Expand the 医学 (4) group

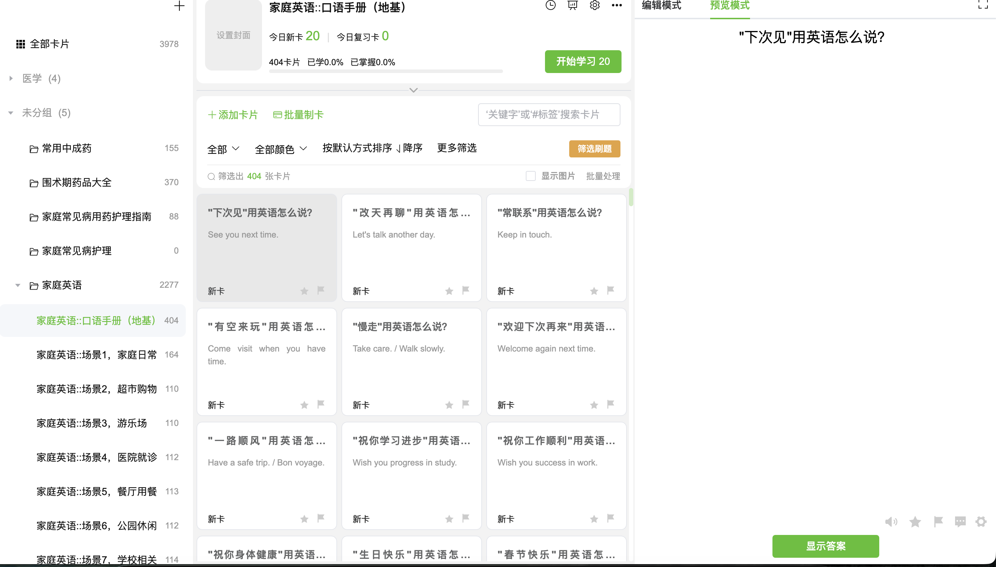click(11, 79)
